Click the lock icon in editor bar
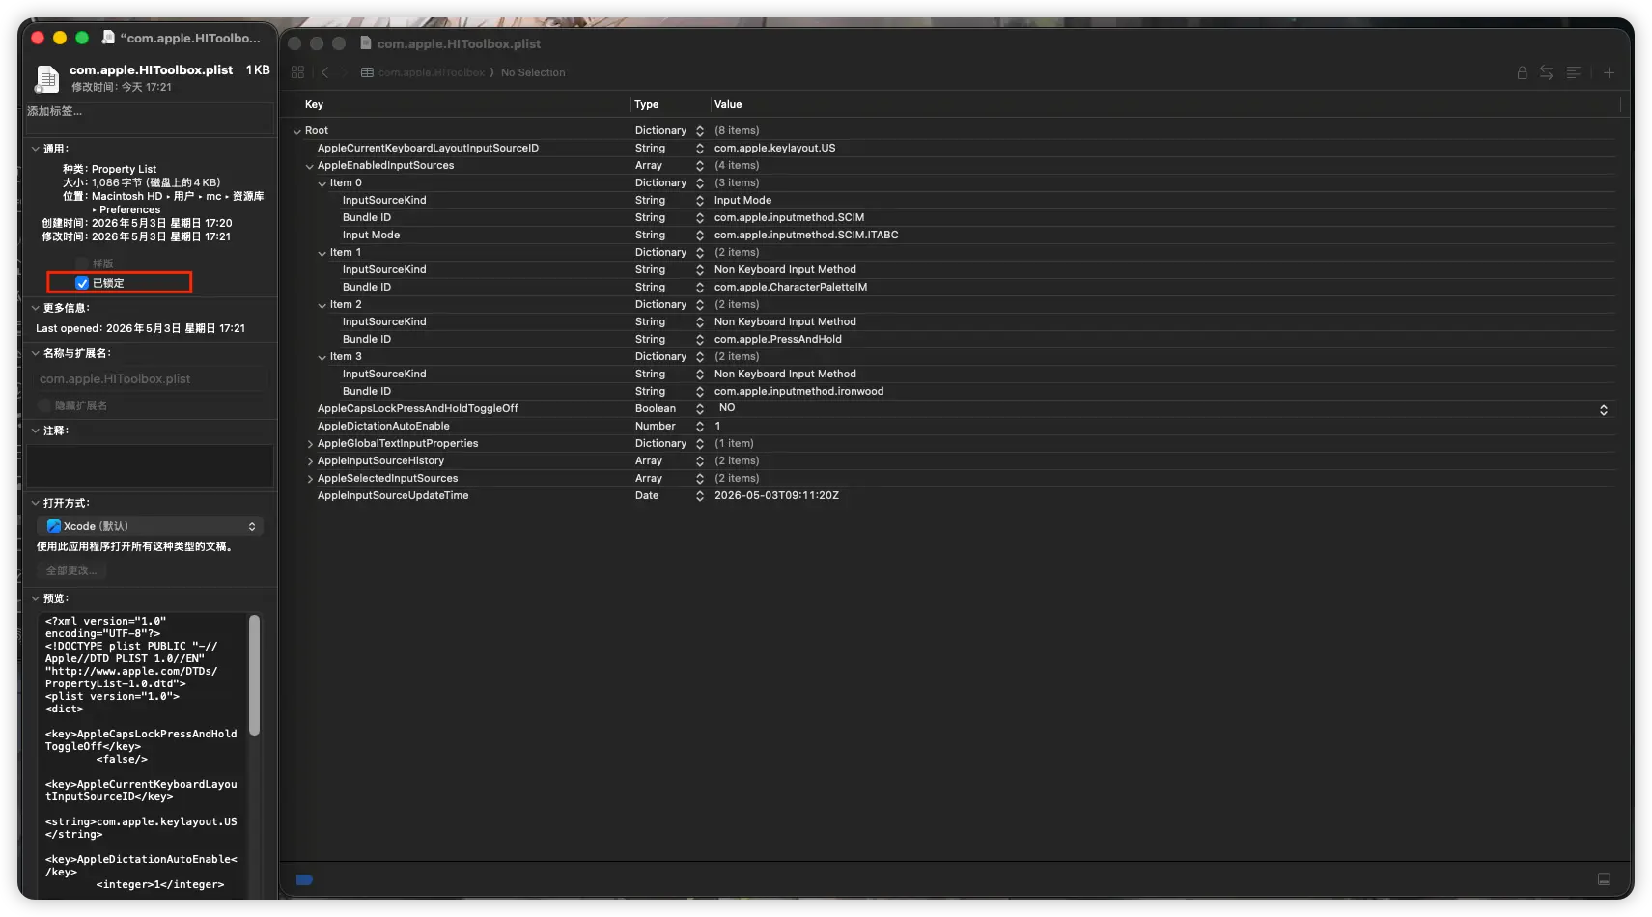The height and width of the screenshot is (917, 1652). tap(1522, 72)
